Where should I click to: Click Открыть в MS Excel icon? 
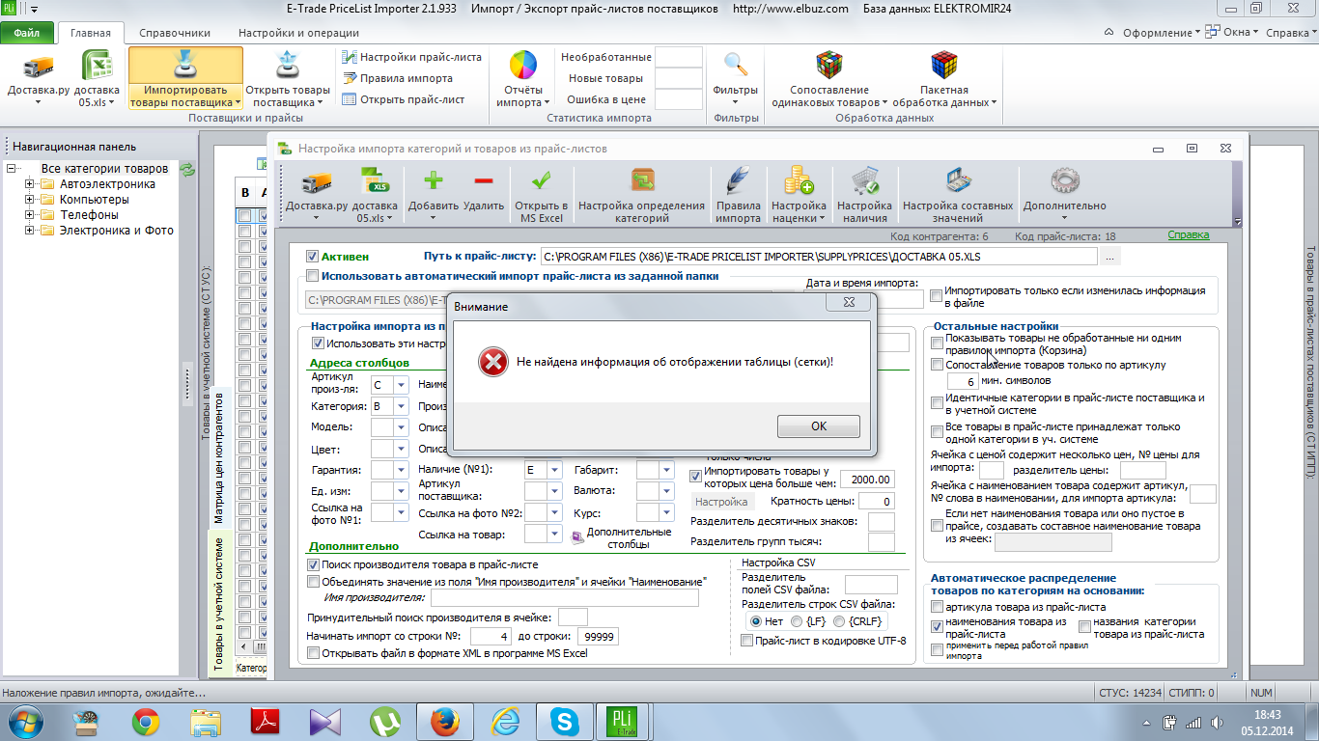[x=541, y=180]
